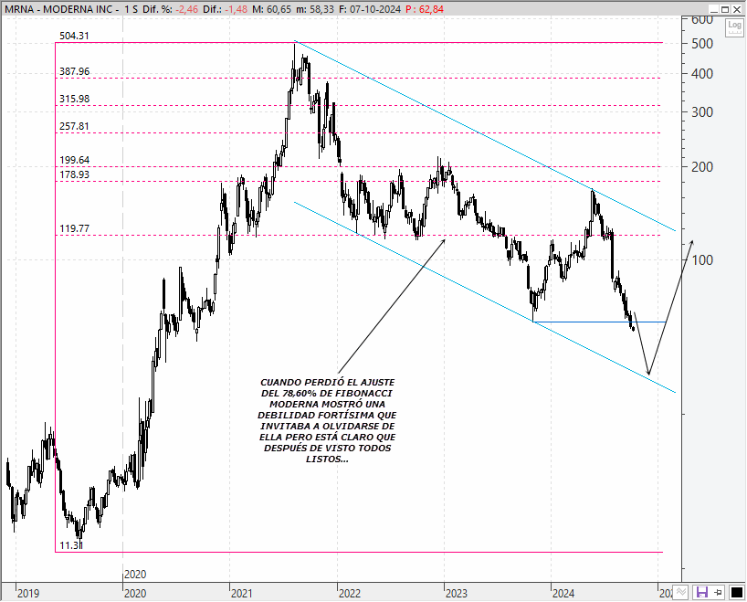Click the 300 price axis label
Image resolution: width=747 pixels, height=602 pixels.
(x=702, y=112)
